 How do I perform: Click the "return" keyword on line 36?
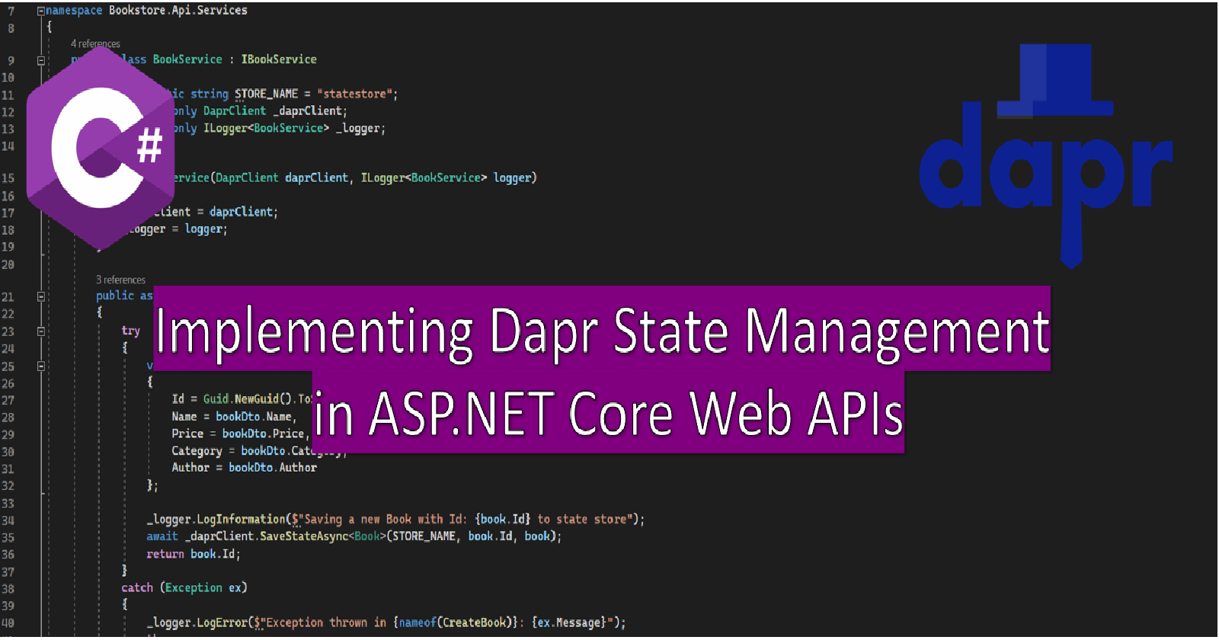(x=165, y=554)
